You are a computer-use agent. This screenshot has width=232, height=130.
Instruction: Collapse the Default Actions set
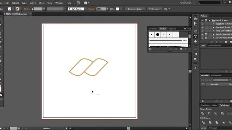tap(210, 20)
